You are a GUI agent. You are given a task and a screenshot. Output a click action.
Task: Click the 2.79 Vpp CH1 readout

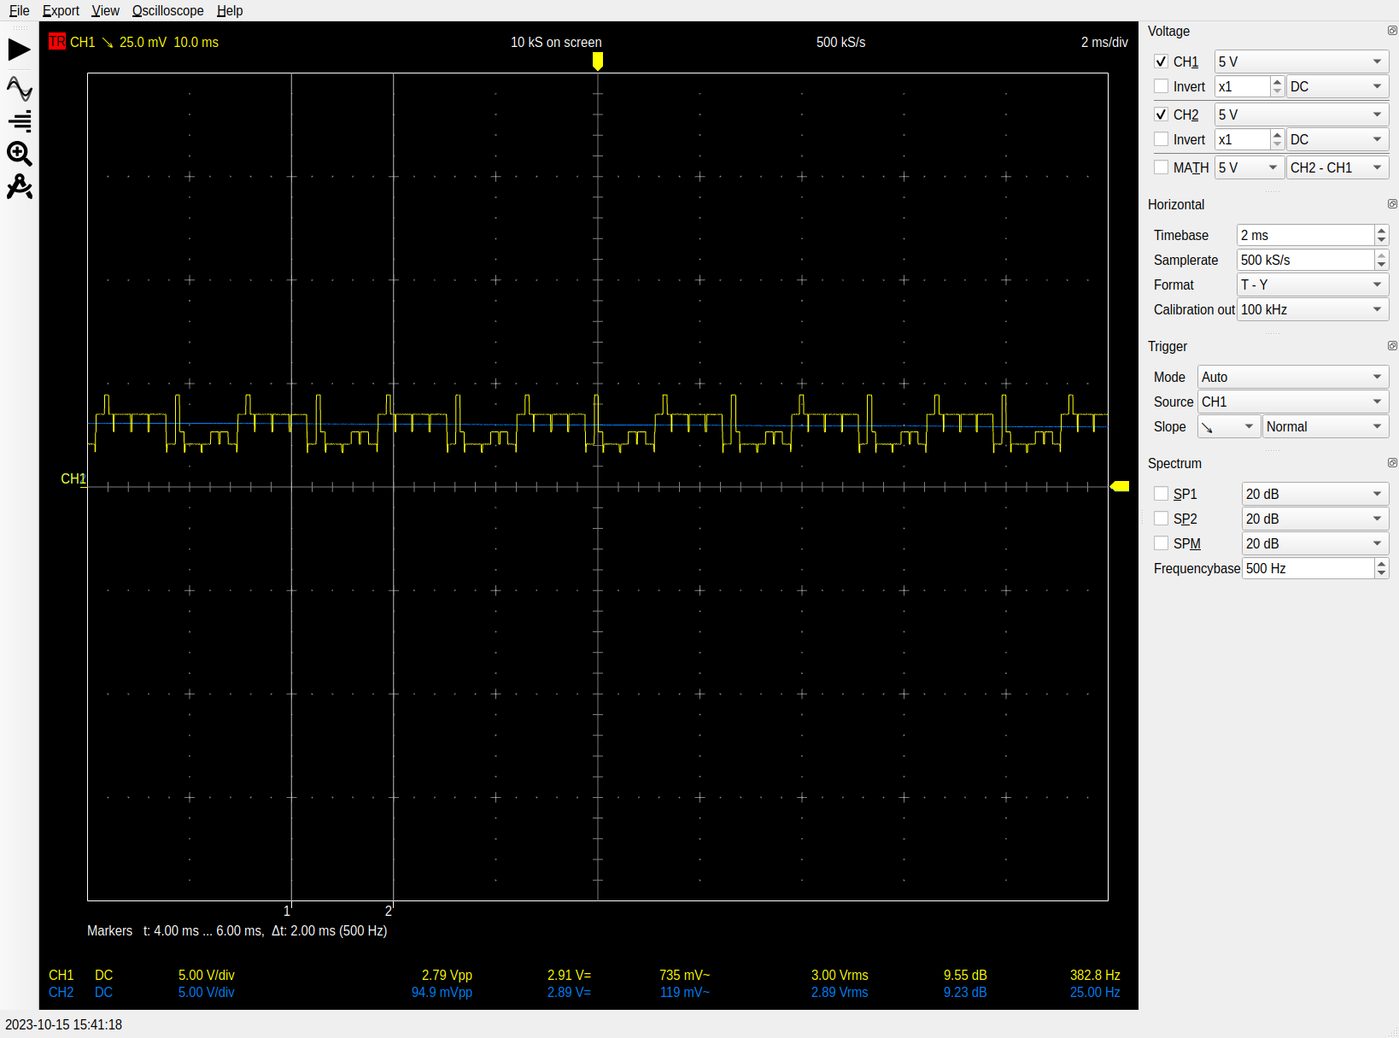(x=447, y=975)
